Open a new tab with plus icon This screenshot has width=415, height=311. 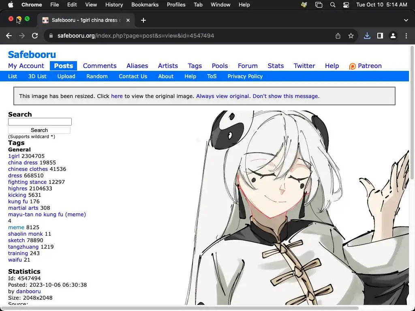[143, 20]
